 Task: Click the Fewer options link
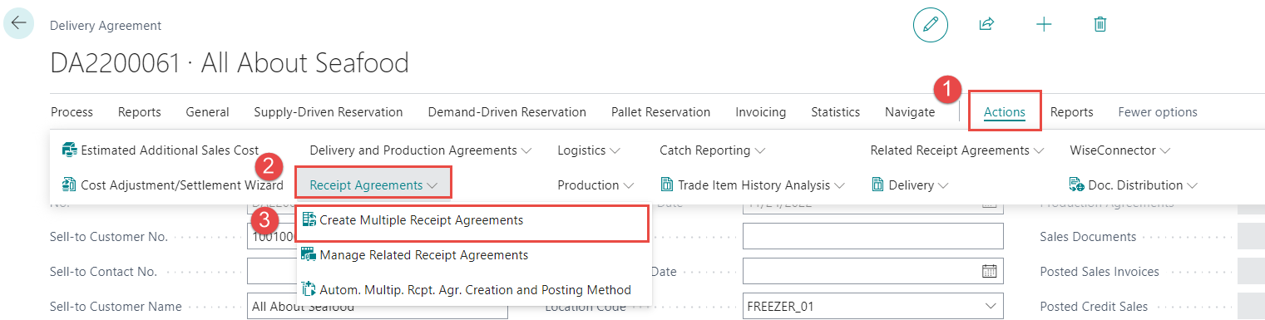[x=1158, y=111]
